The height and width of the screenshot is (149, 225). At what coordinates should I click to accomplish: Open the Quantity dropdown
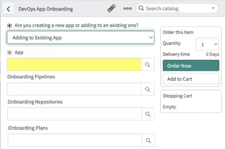point(207,44)
